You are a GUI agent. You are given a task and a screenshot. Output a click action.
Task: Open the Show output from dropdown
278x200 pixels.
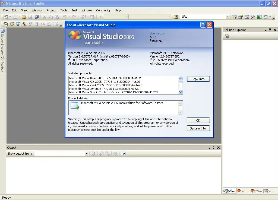coord(87,154)
